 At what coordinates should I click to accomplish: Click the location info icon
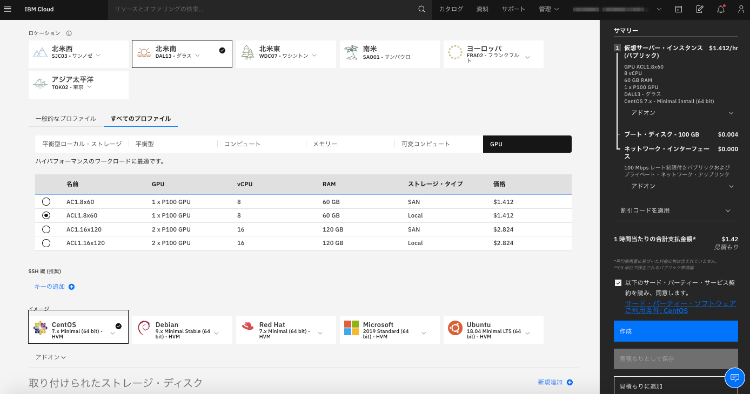pyautogui.click(x=69, y=33)
